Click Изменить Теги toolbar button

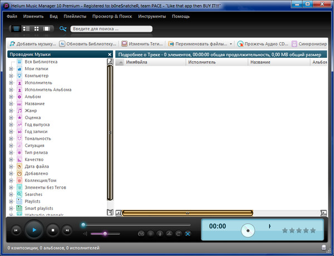142,44
